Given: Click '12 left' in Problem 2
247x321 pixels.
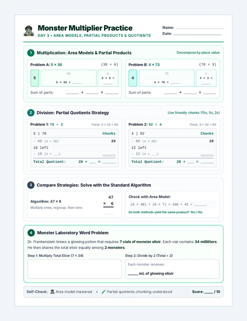Looking at the screenshot, I should (139, 148).
